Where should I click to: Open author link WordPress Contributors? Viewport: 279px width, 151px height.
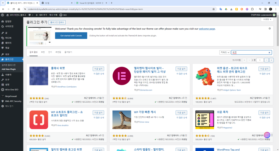[x=67, y=87]
